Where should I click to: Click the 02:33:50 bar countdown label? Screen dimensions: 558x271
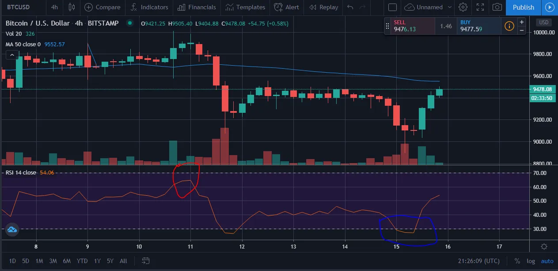point(543,98)
